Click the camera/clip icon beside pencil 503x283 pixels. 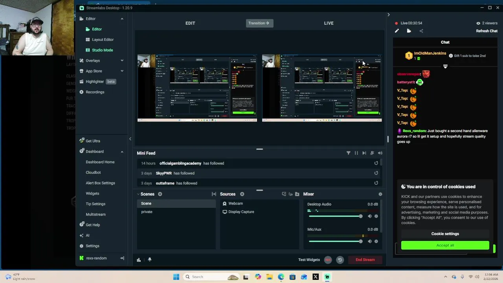click(x=409, y=31)
